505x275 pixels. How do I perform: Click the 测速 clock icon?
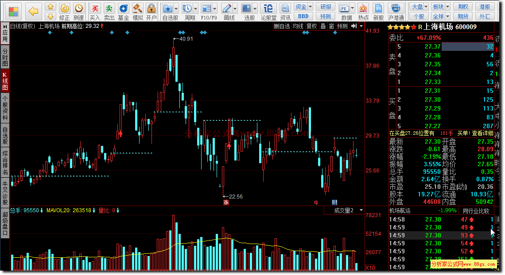78,8
